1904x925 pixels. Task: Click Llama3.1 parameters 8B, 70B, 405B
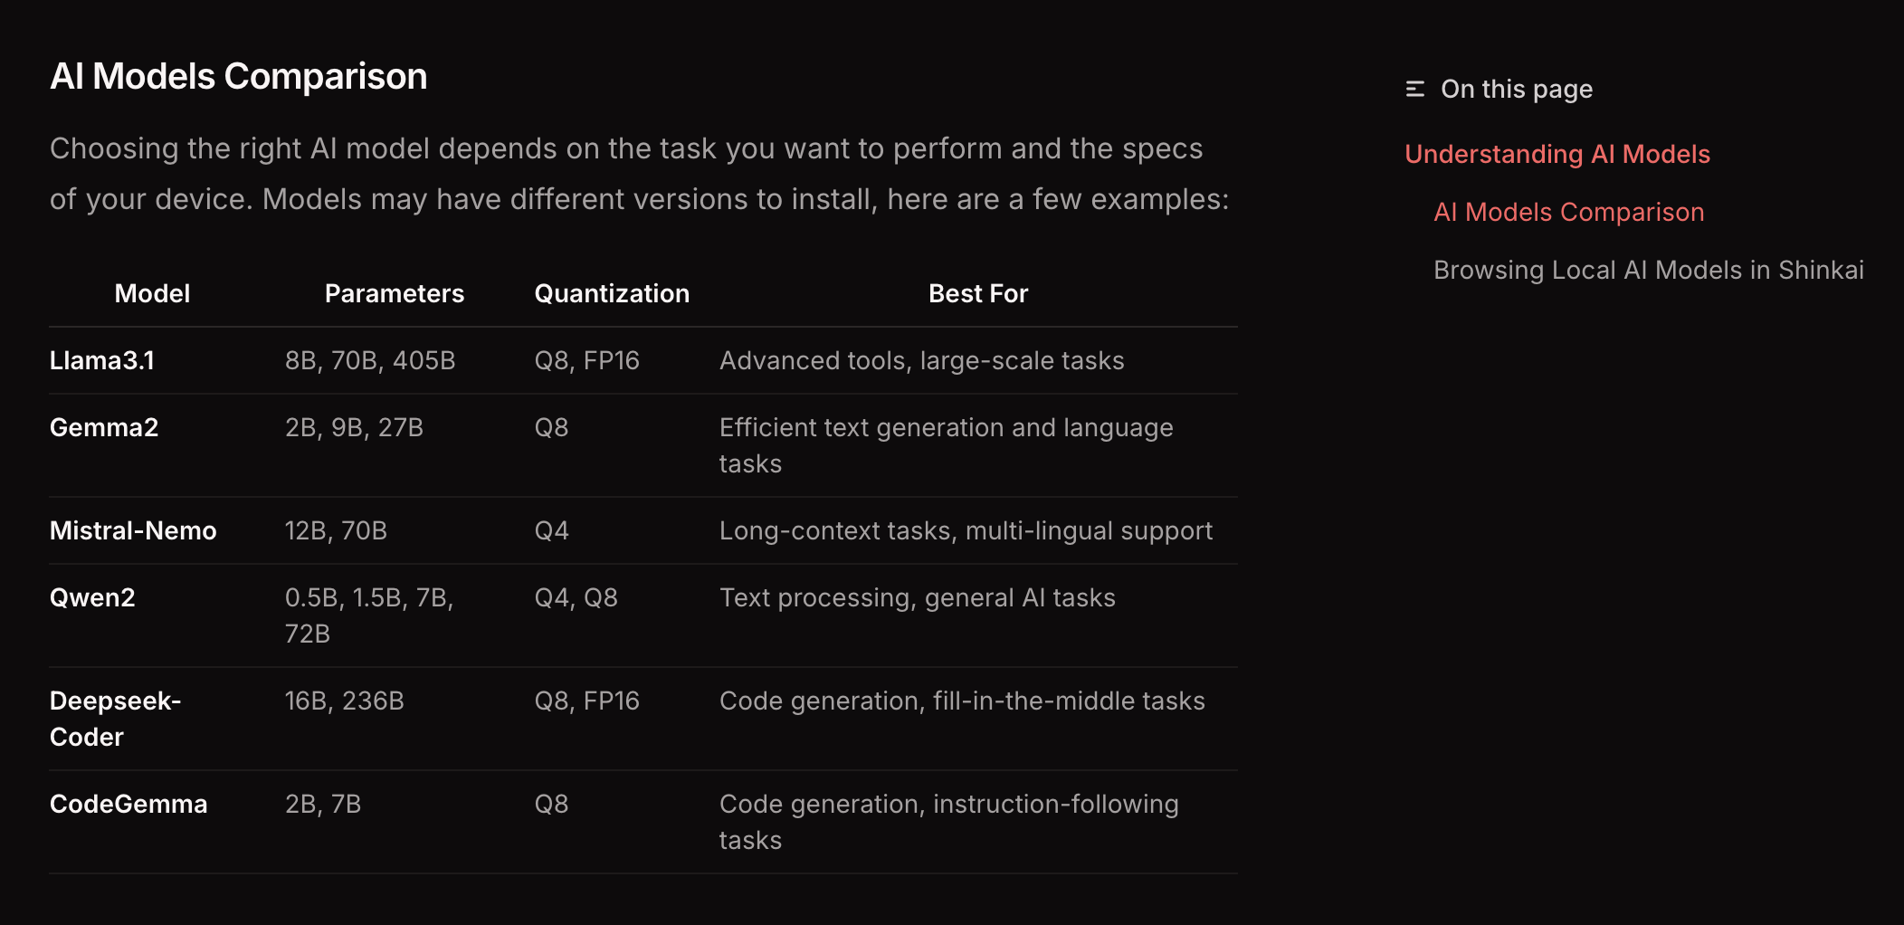tap(370, 360)
